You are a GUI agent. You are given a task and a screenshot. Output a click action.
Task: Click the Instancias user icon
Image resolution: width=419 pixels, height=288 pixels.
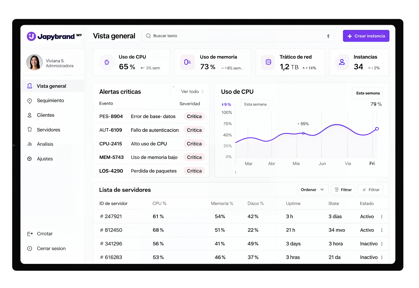(342, 62)
